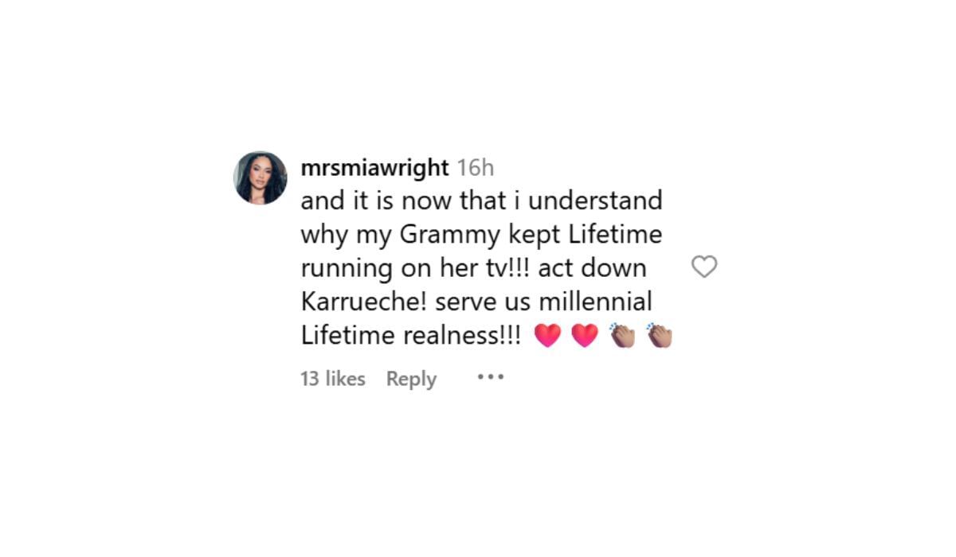956x557 pixels.
Task: Click the second red heart emoji
Action: [x=585, y=336]
